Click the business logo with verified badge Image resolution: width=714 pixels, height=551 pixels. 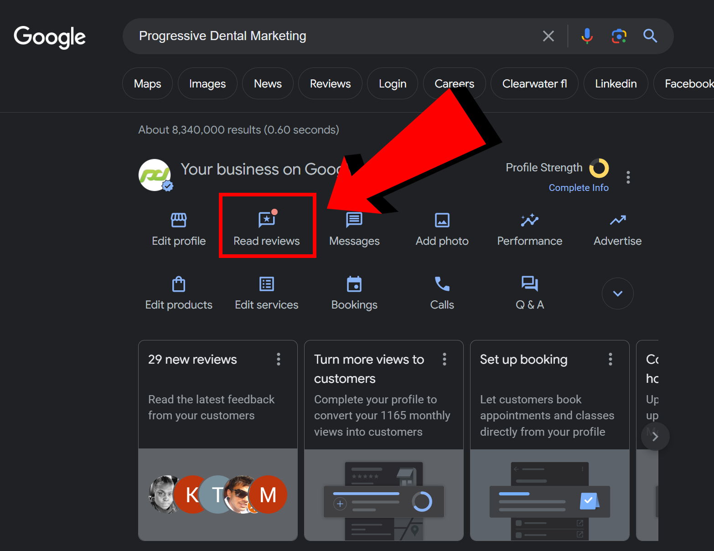(x=155, y=175)
